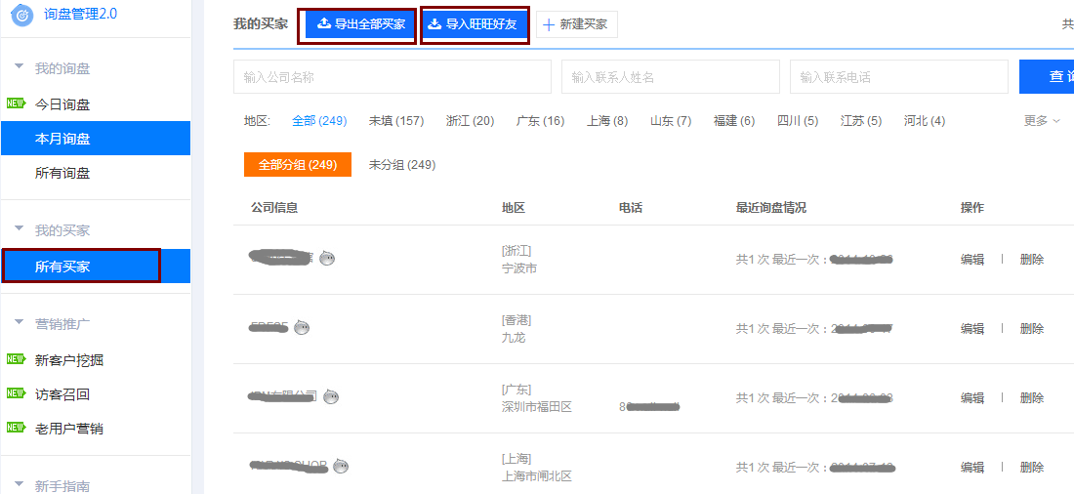
Task: Collapse the 我的询盘 sidebar section
Action: 19,68
